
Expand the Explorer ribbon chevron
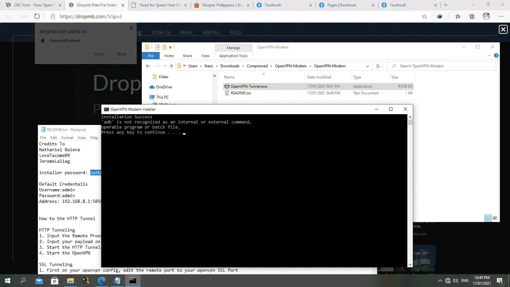pyautogui.click(x=489, y=55)
